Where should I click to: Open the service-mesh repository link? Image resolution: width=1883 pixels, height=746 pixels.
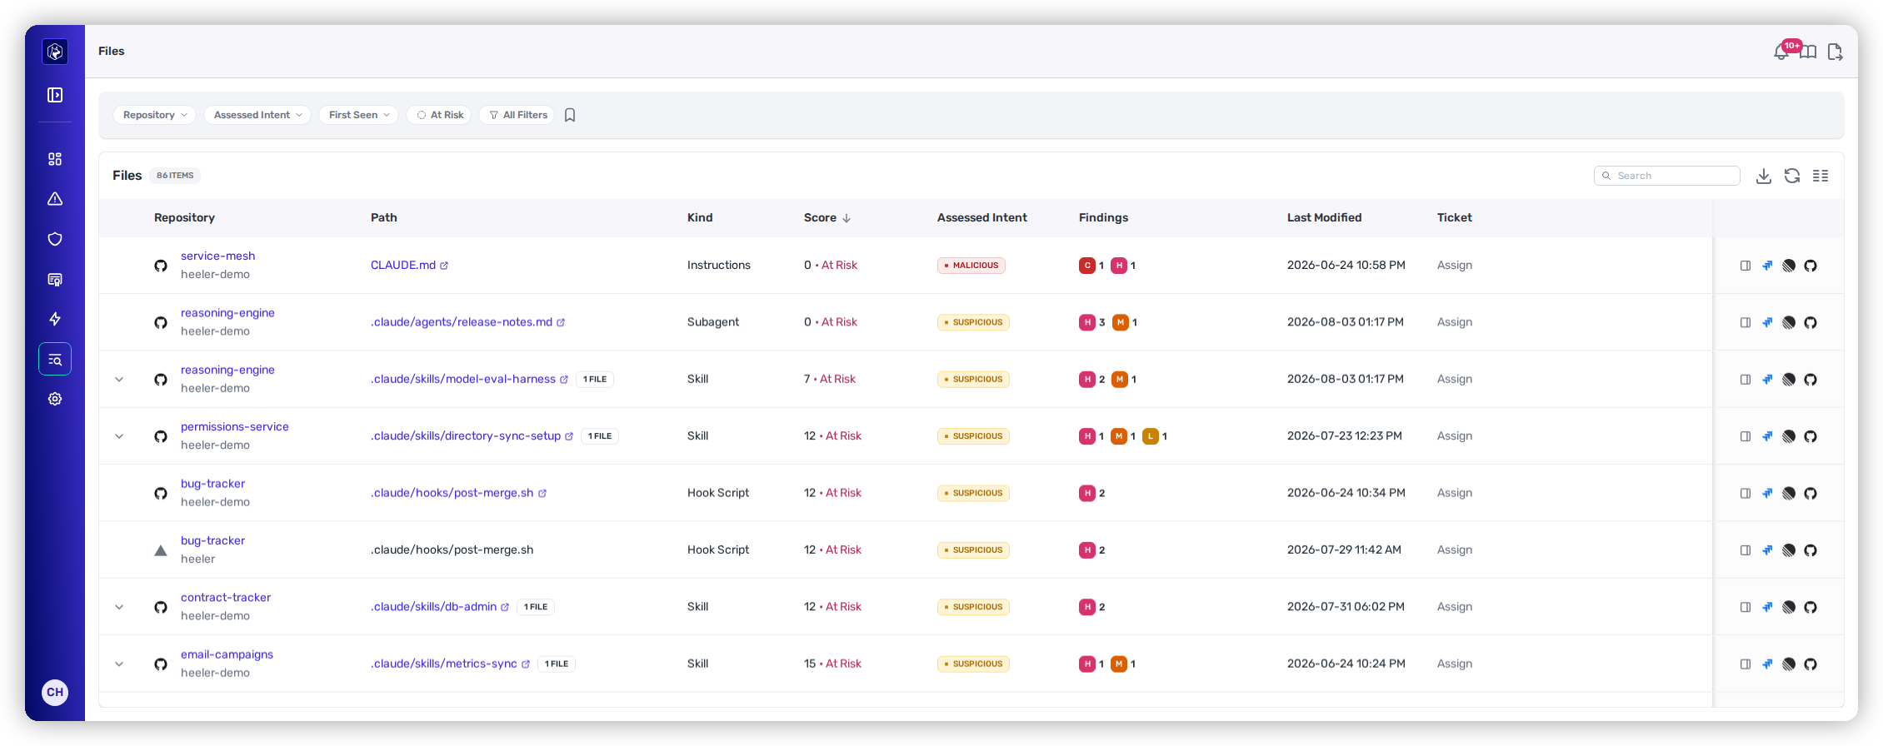pos(218,256)
